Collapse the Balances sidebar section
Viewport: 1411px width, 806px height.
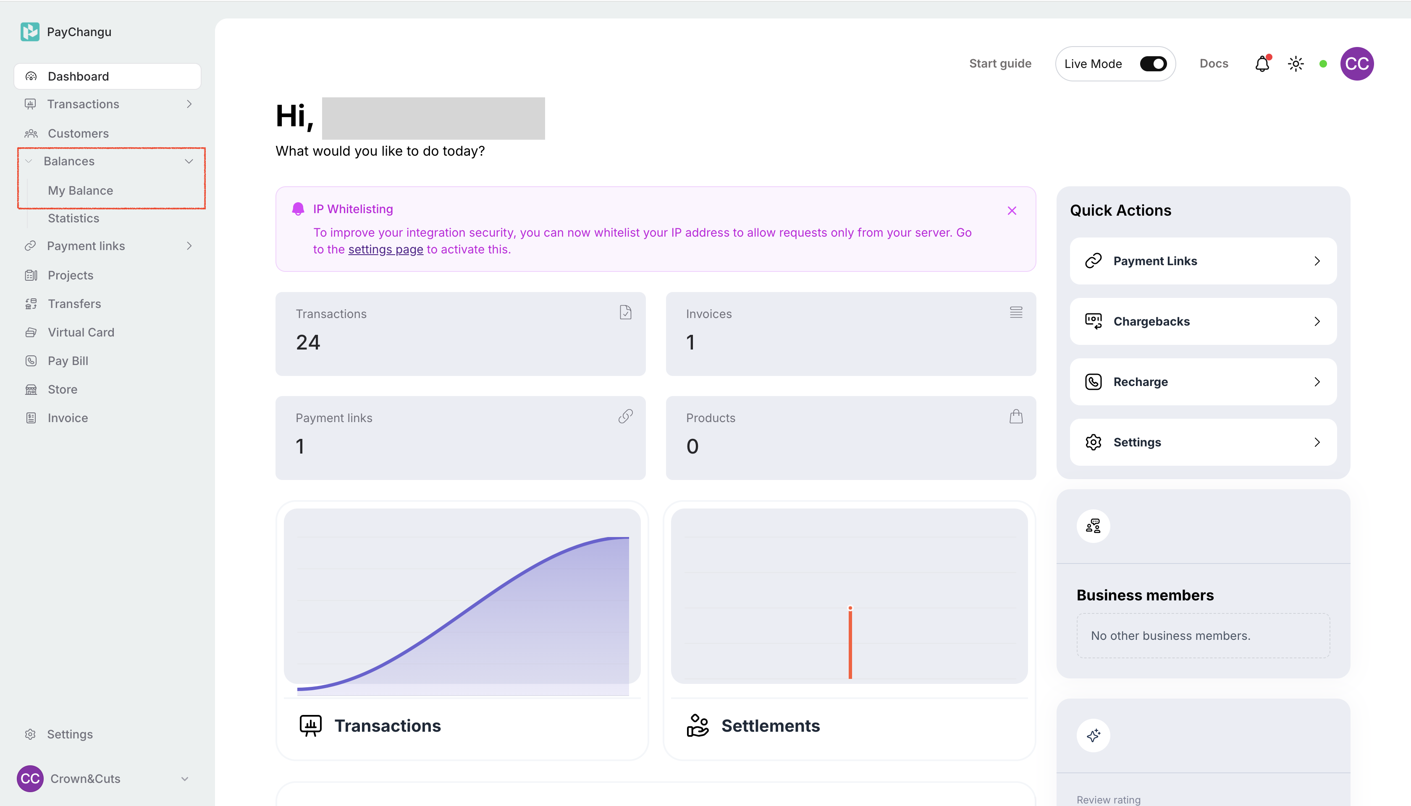click(x=189, y=161)
